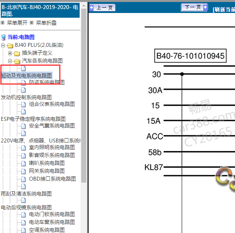Click folder icon of BJ40 PLUS(2.0L柴油)
Viewport: 235px width, 233px height.
pyautogui.click(x=10, y=45)
